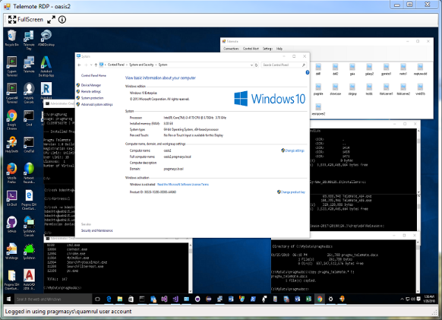Viewport: 442px width, 320px height.
Task: Select the thinkserver1 host icon in Telemote
Action: click(x=387, y=90)
